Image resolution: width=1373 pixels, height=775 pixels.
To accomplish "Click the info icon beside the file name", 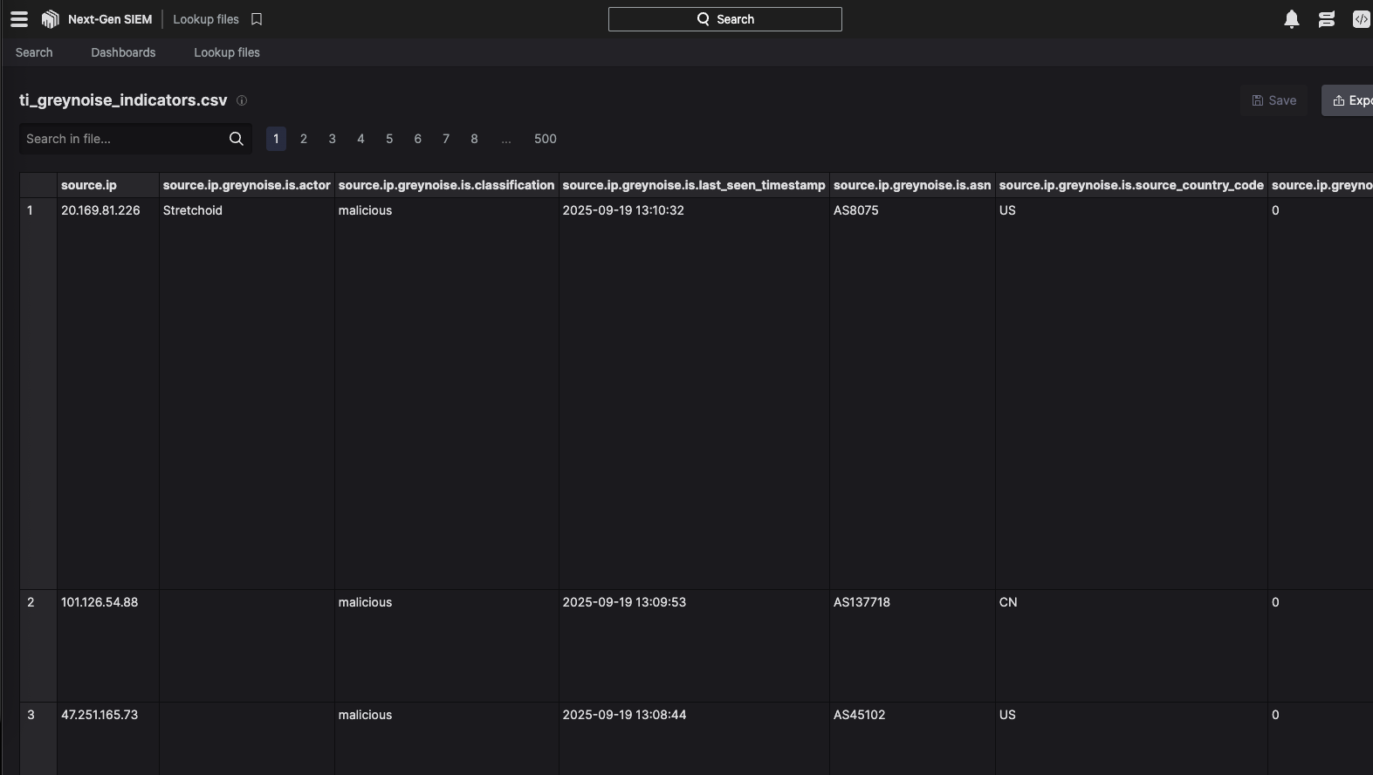I will pos(242,100).
